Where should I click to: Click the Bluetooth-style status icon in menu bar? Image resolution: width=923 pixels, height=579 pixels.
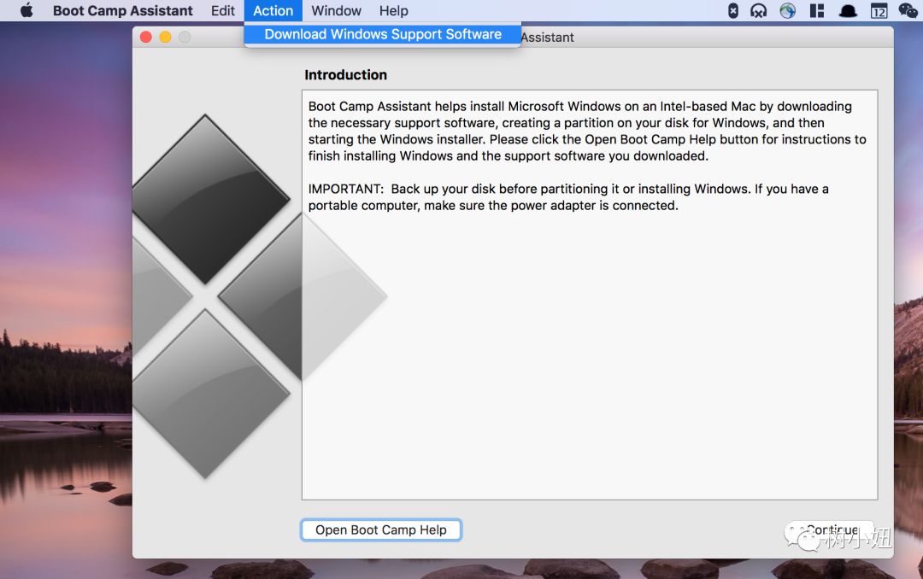(x=733, y=10)
